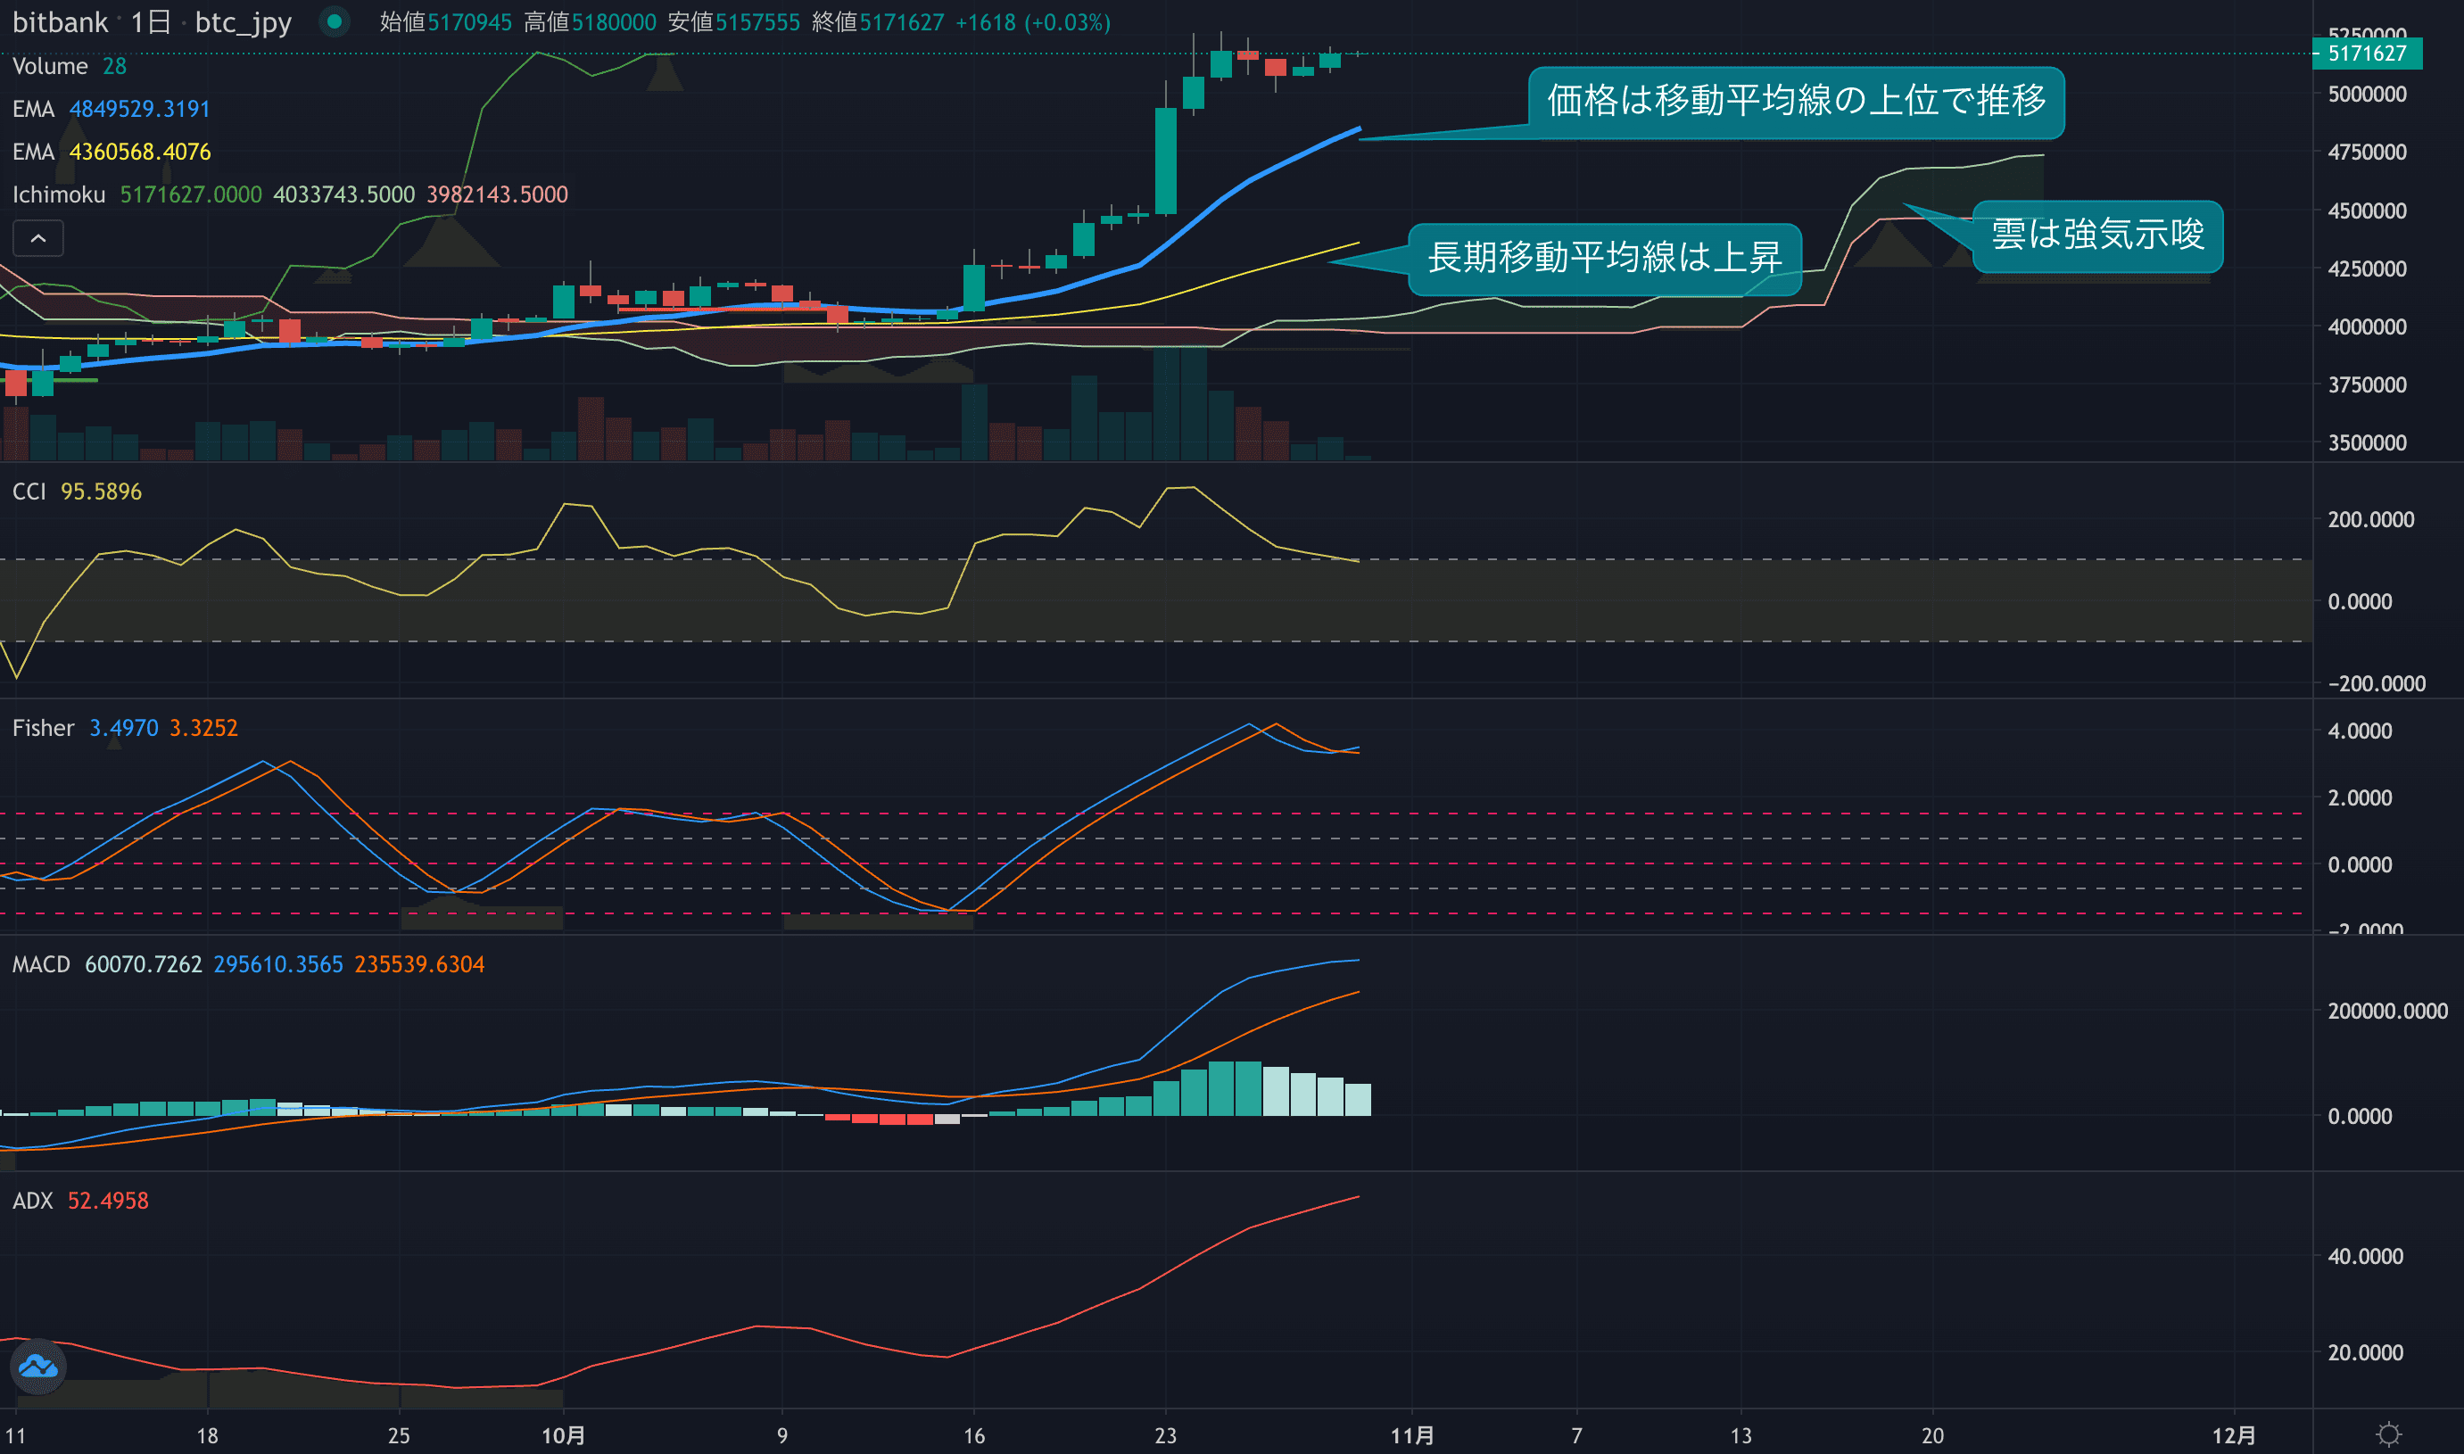Select the blue EMA 4849529 legend
Screen dimensions: 2464x1454
[111, 109]
